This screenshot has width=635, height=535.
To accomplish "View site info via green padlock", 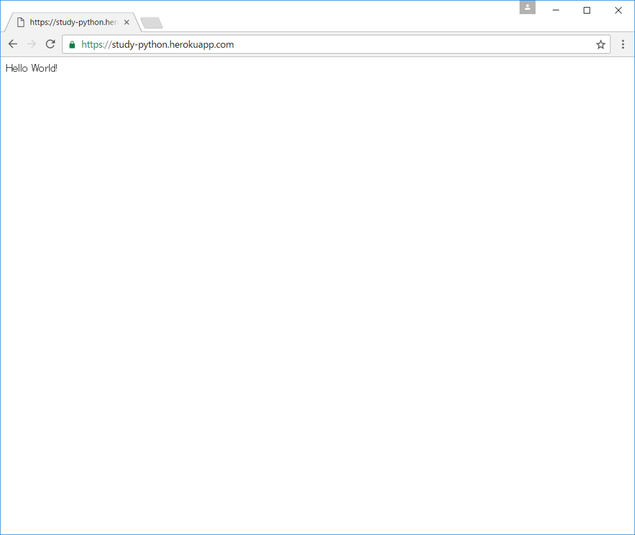I will coord(72,45).
